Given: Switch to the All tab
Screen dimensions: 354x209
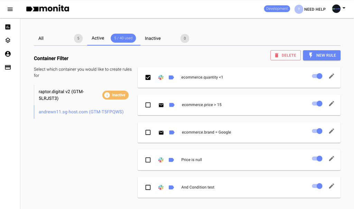Looking at the screenshot, I should click(41, 38).
